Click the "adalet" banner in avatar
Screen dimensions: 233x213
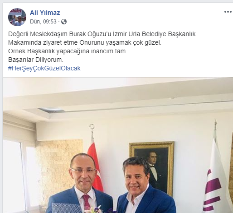[17, 11]
